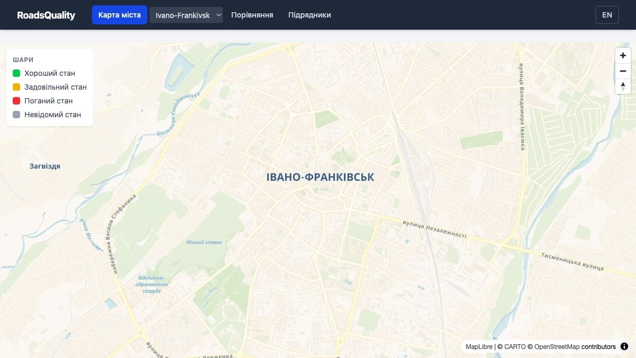This screenshot has width=636, height=358.
Task: Switch to the 'Порівняння' tab
Action: click(252, 15)
